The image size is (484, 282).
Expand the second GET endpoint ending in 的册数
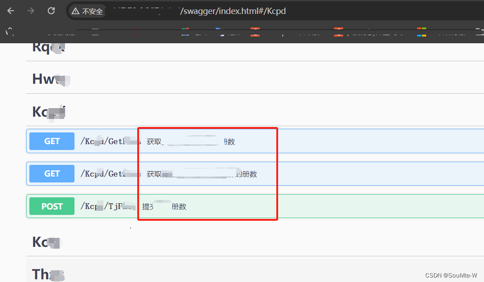pyautogui.click(x=255, y=173)
